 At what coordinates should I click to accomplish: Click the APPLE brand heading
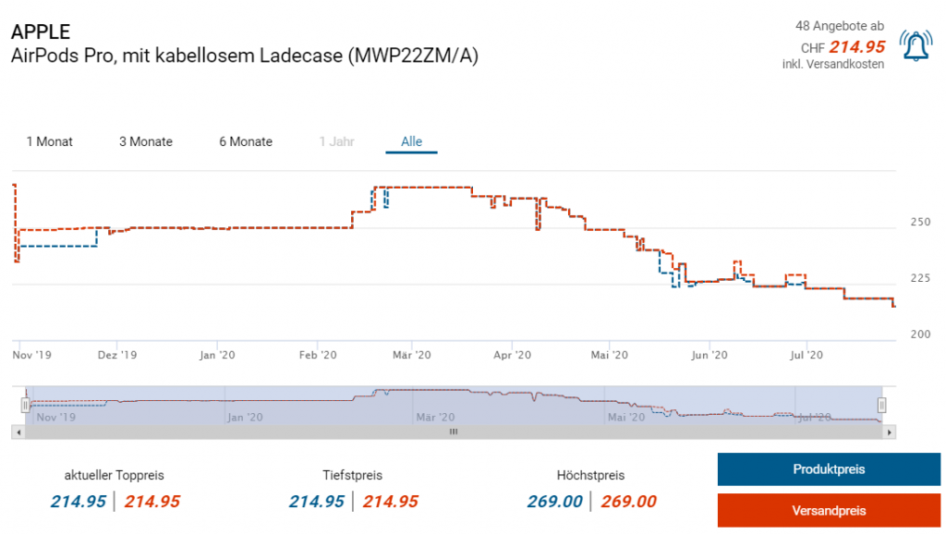point(41,31)
